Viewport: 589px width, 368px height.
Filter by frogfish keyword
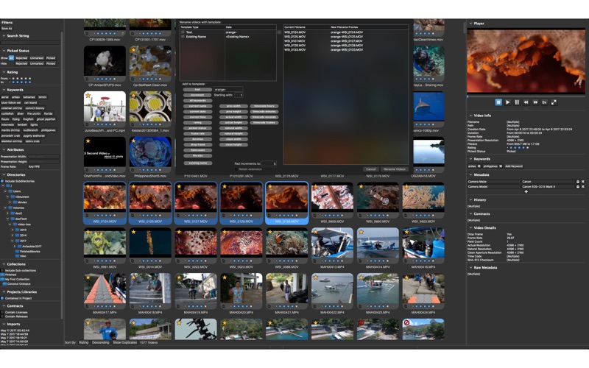point(28,119)
